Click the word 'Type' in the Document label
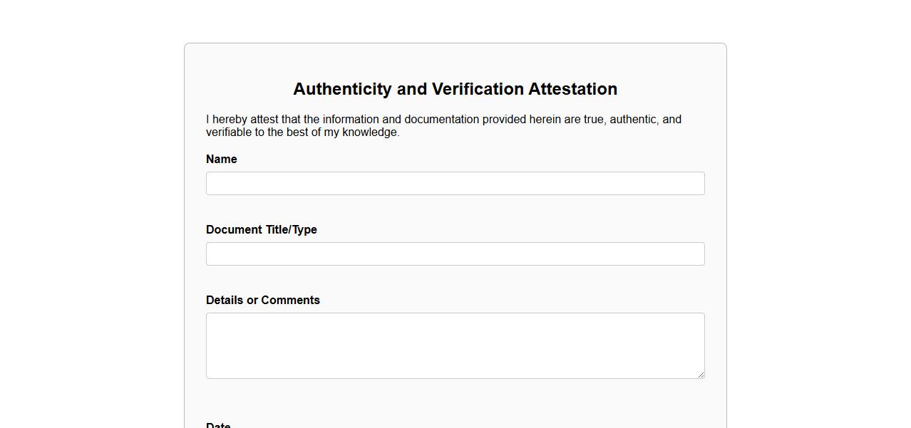Image resolution: width=911 pixels, height=428 pixels. (304, 229)
